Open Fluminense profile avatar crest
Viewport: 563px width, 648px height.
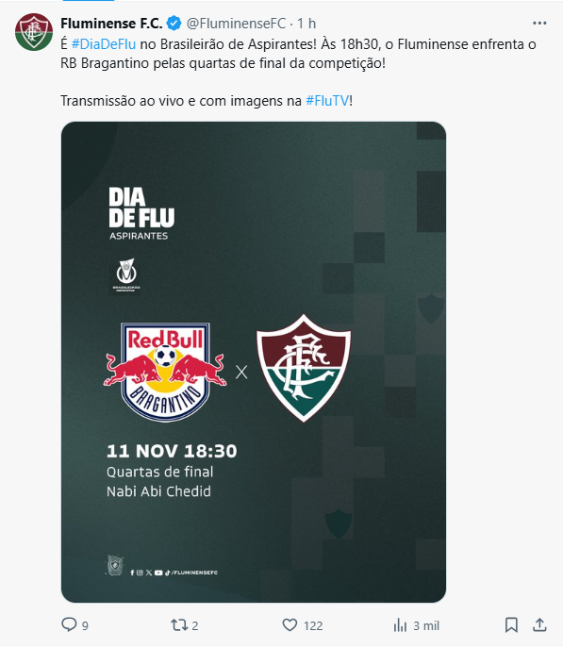pyautogui.click(x=34, y=32)
